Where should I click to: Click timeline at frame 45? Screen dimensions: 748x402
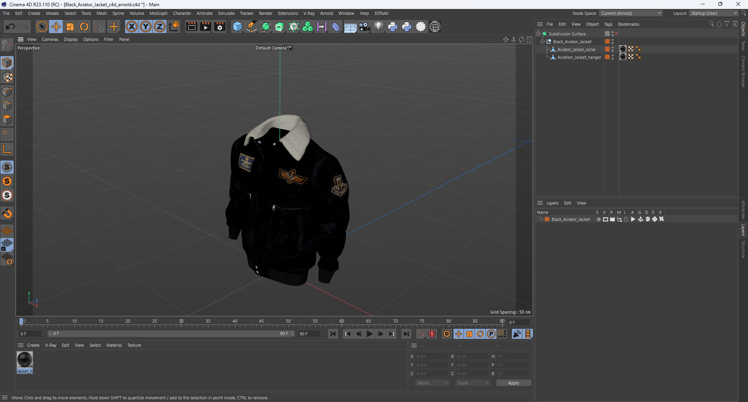261,322
